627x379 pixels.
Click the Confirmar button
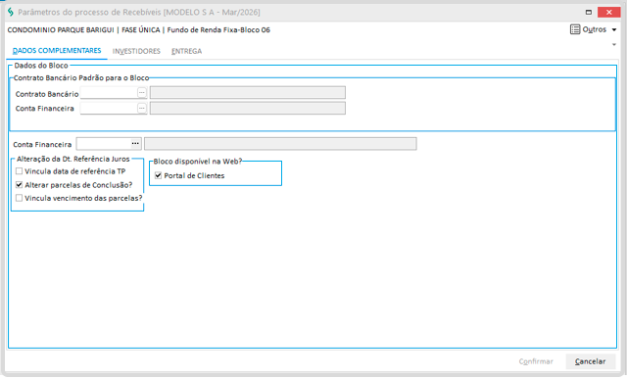(x=536, y=361)
